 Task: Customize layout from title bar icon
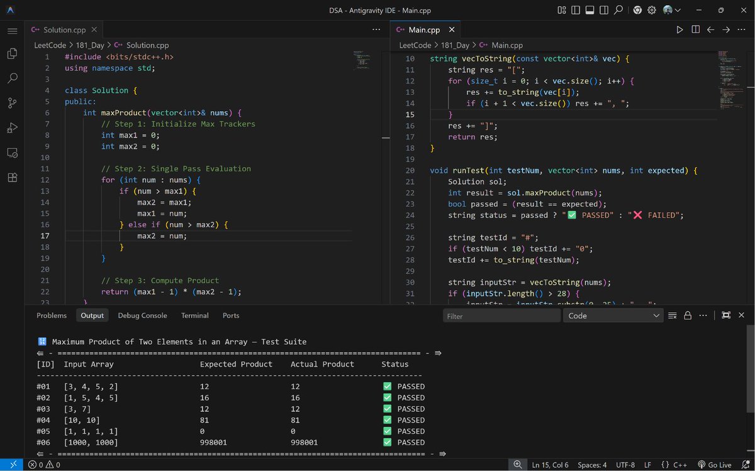point(562,10)
